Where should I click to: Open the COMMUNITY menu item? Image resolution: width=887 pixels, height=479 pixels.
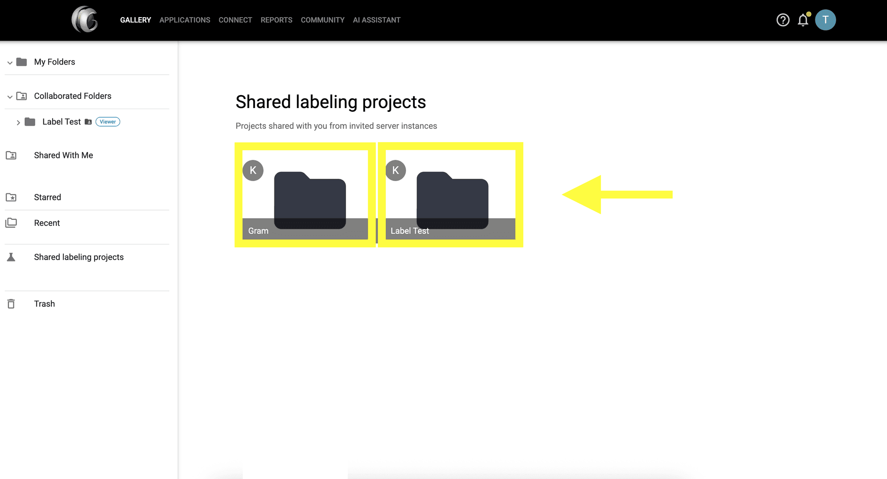click(322, 20)
